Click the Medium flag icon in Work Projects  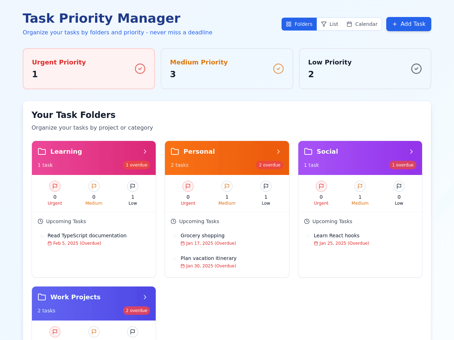click(x=94, y=332)
